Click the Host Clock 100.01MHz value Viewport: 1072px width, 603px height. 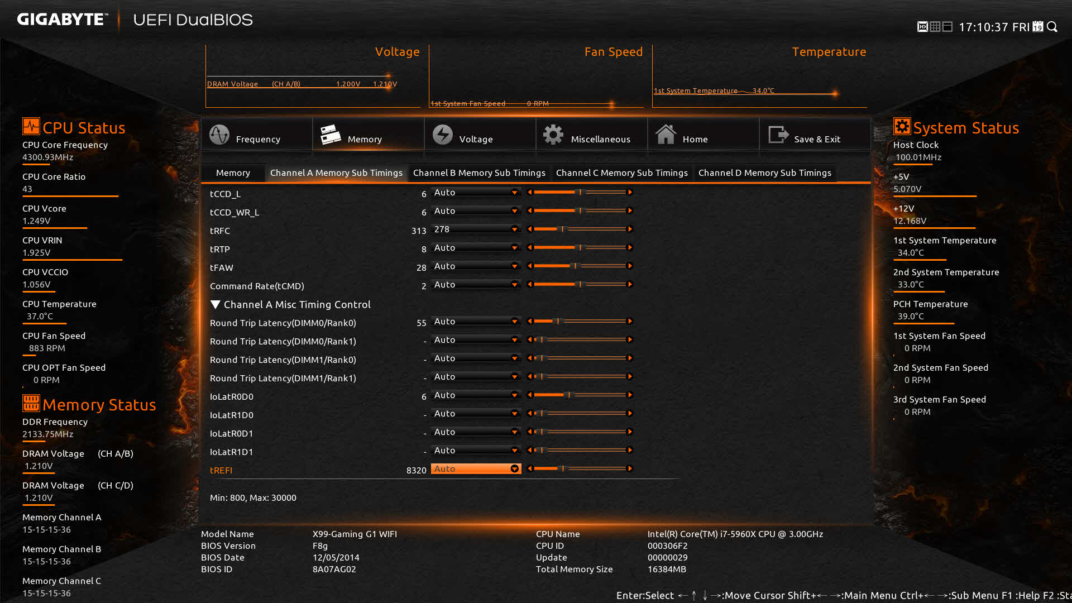click(x=918, y=157)
